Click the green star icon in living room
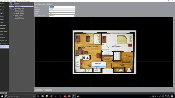The image size is (175, 98). tap(77, 42)
